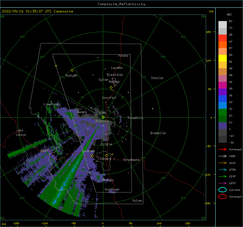This screenshot has width=243, height=227.
Task: Click the Lake Louise label
Action: tap(21, 133)
